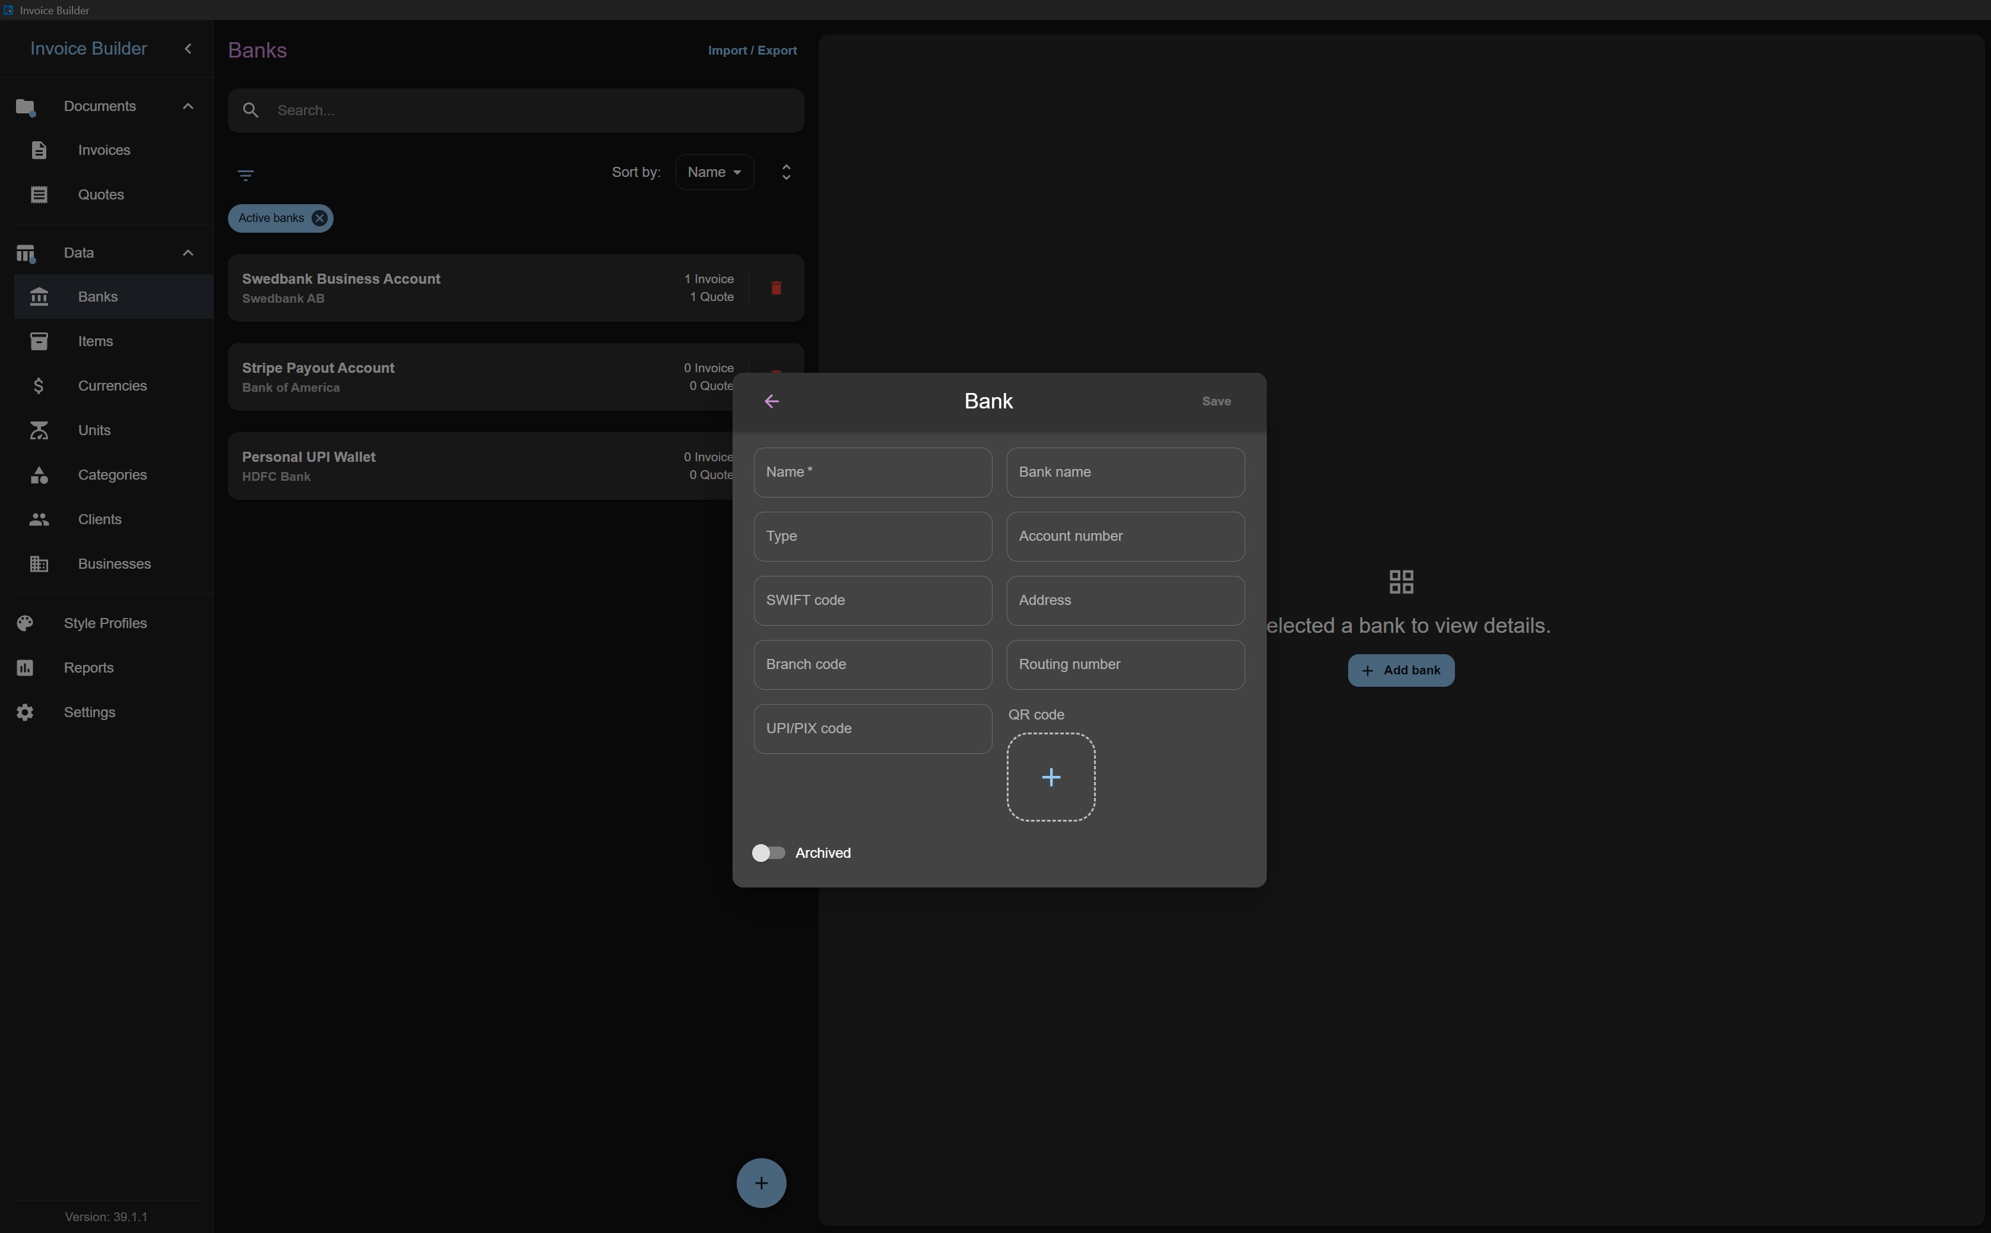Viewport: 1991px width, 1233px height.
Task: Collapse the Data group
Action: pyautogui.click(x=188, y=253)
